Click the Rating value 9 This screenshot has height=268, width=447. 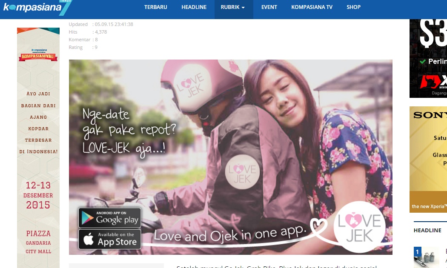(96, 47)
